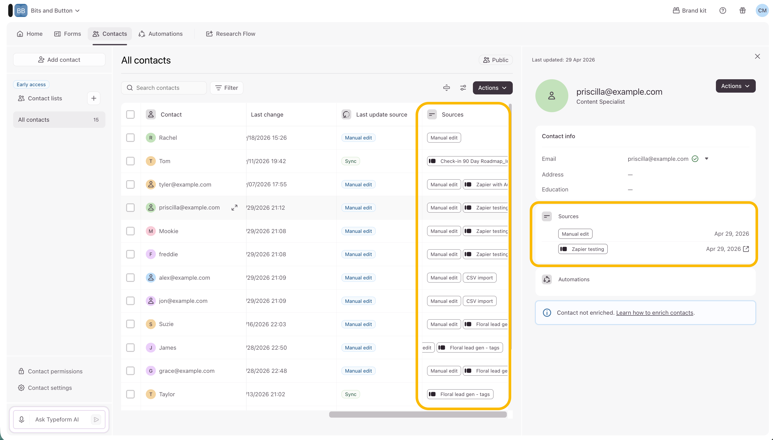Click the Early access badge
This screenshot has height=440, width=773.
(31, 85)
